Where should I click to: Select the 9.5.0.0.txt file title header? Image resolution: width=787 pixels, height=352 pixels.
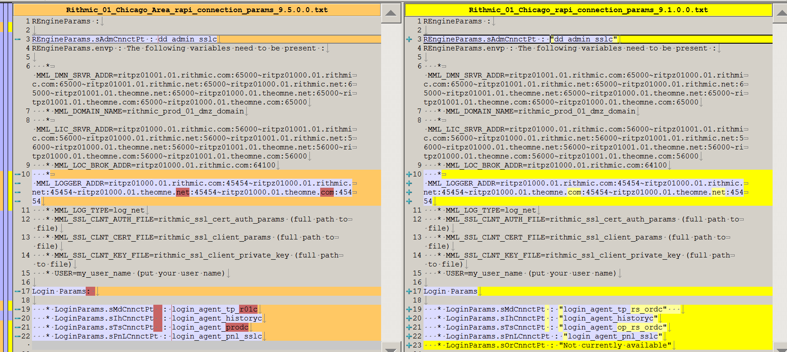[x=197, y=10]
